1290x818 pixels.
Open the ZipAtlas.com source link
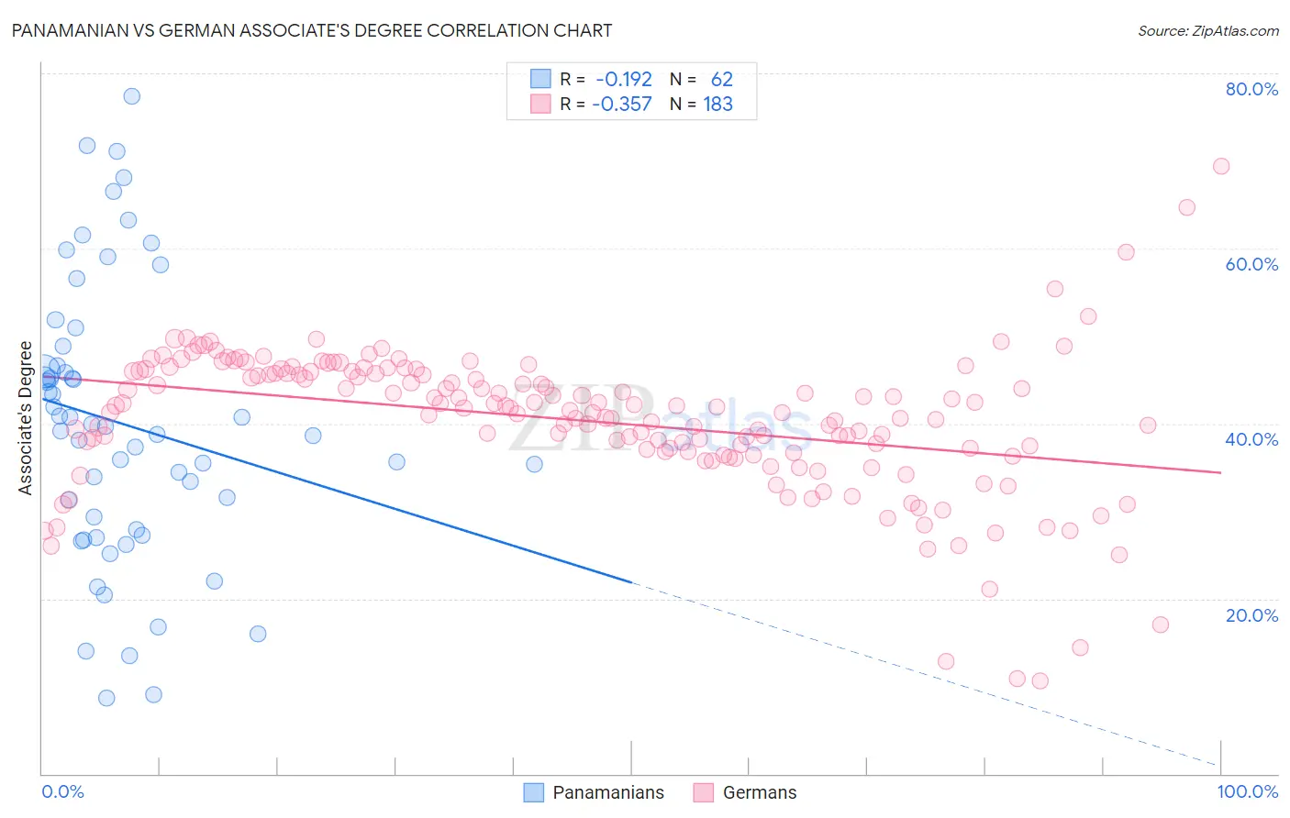coord(1208,30)
